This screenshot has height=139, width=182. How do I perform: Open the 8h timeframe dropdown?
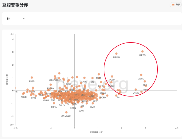coord(16,19)
